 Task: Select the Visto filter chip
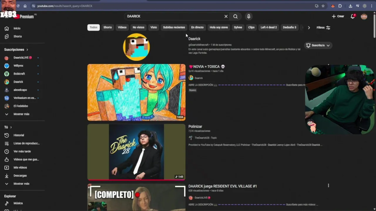[x=154, y=27]
